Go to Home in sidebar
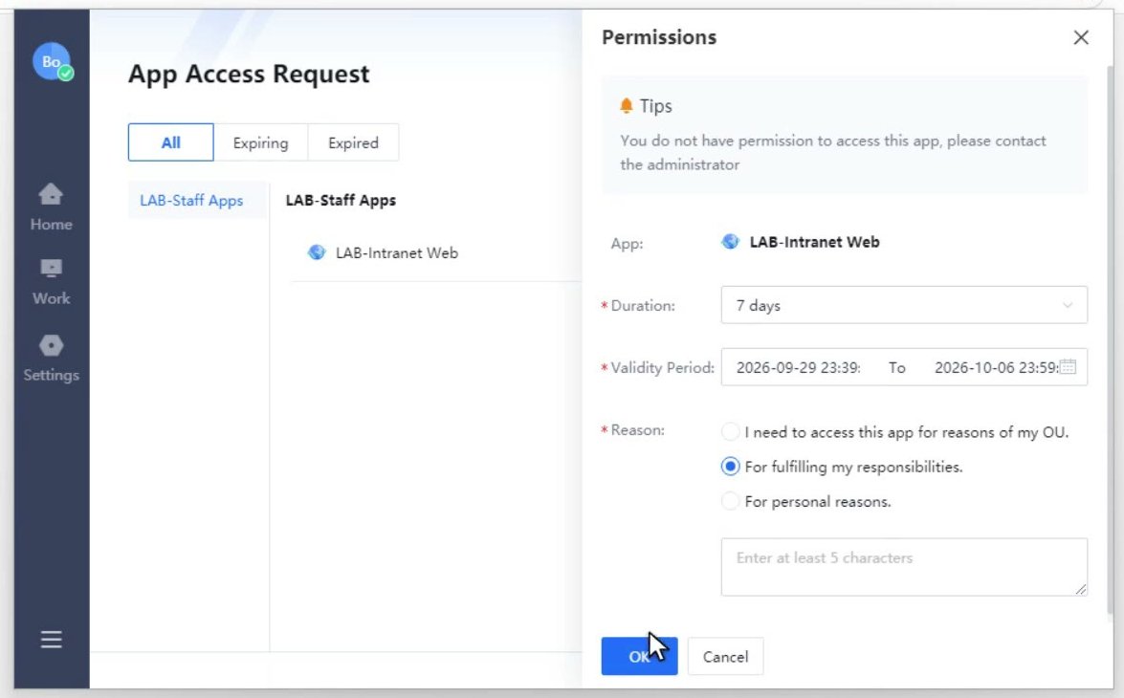Screen dimensions: 1124x698 [x=51, y=207]
